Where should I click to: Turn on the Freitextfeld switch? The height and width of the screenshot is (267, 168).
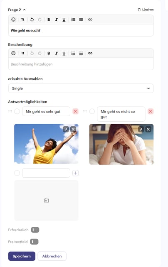34,242
